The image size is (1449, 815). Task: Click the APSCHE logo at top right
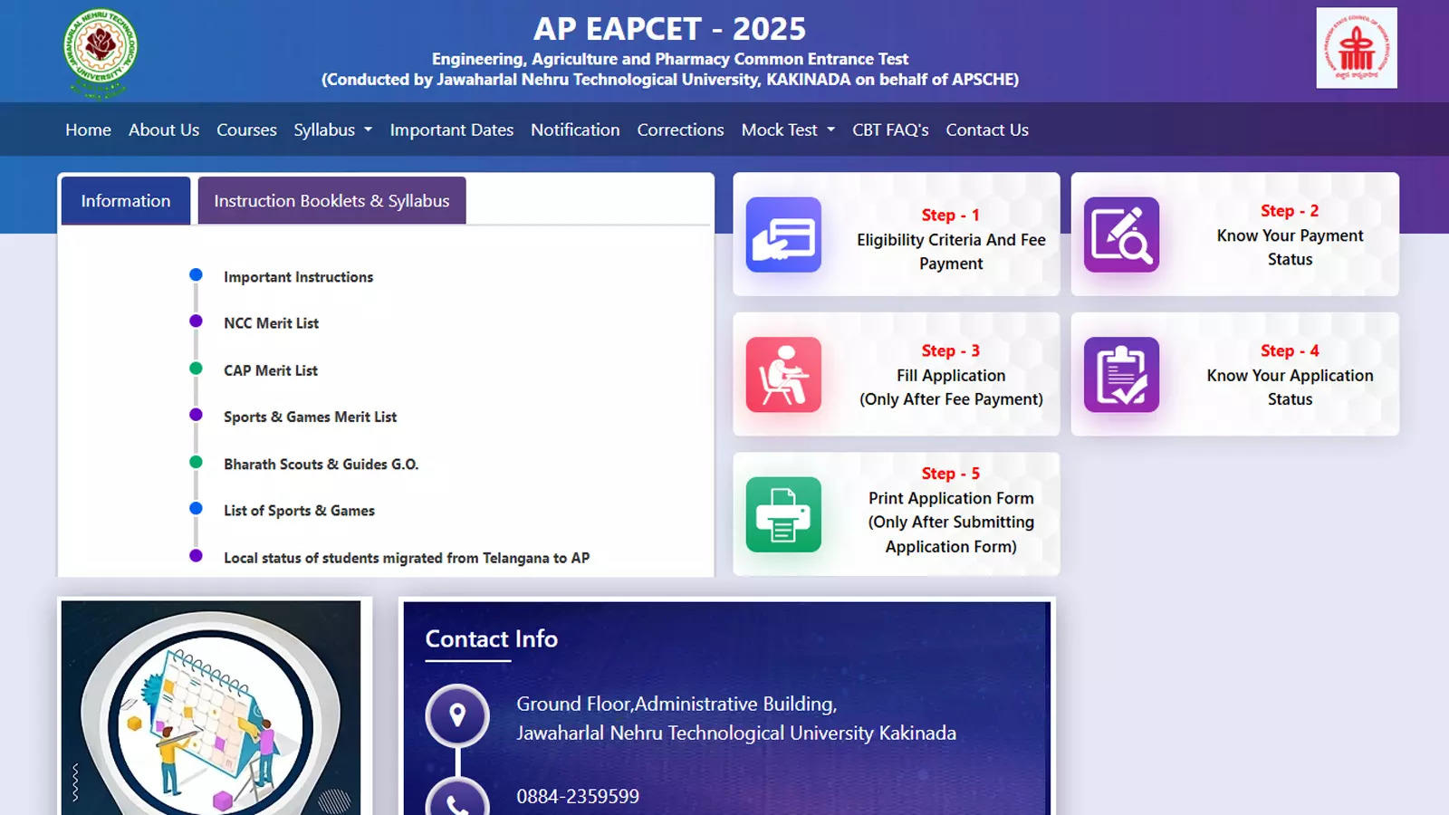point(1357,48)
